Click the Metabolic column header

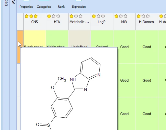[x=79, y=22]
